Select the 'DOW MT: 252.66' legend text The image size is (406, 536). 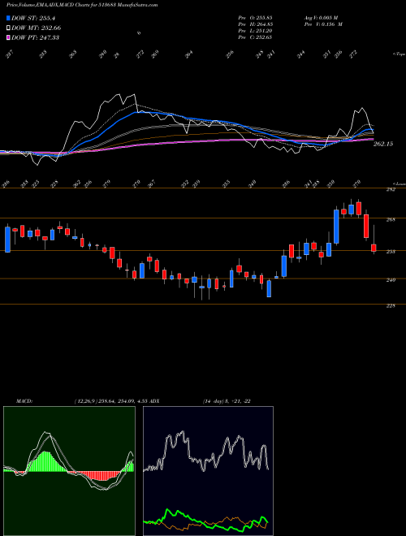coord(37,28)
